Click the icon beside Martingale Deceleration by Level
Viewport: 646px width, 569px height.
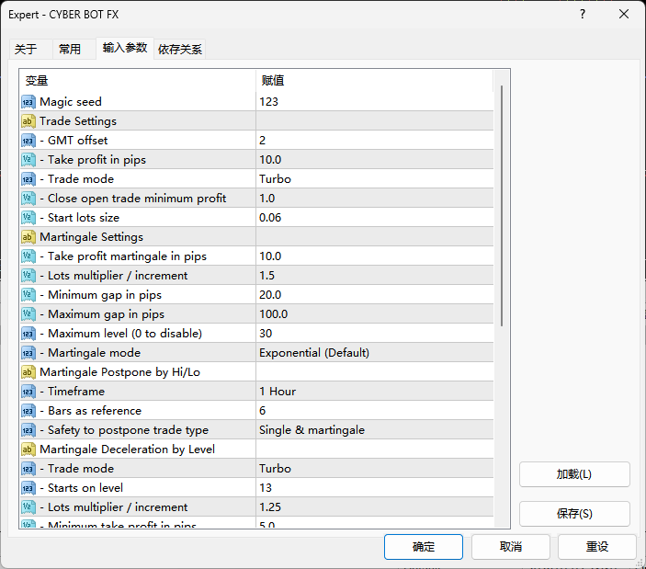28,450
